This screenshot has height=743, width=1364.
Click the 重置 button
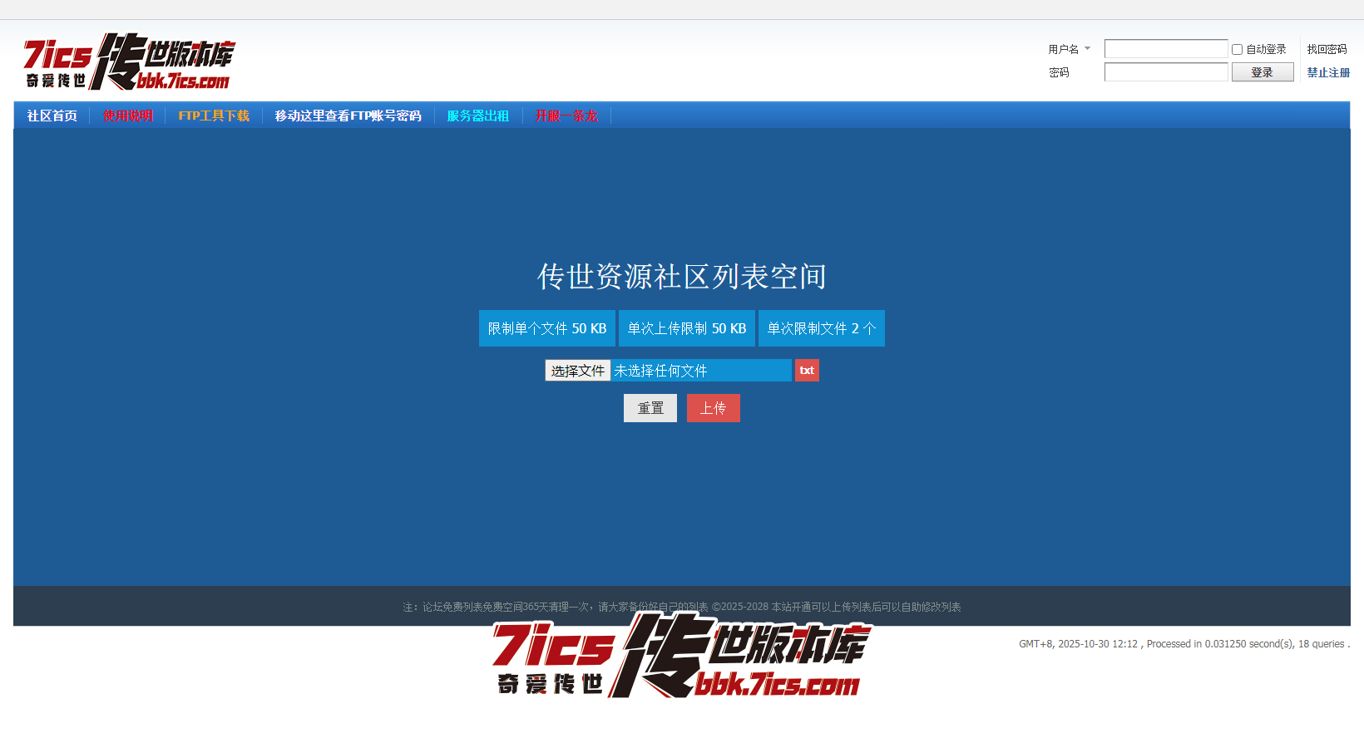[650, 408]
